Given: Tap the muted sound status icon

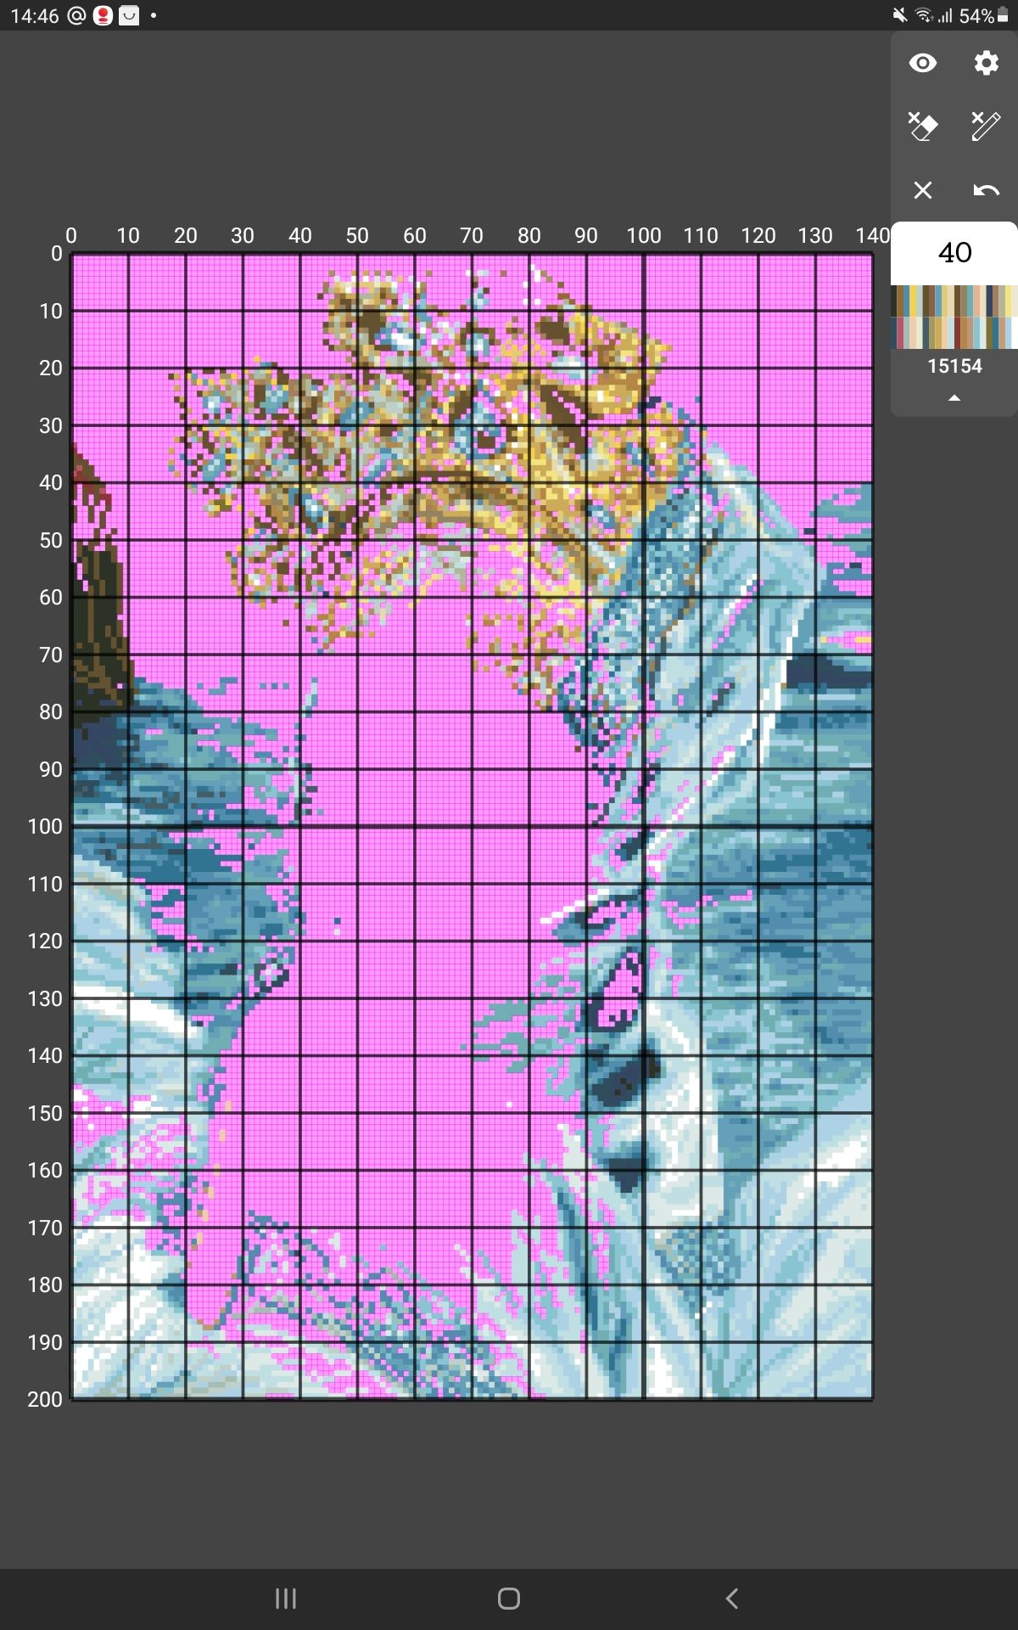Looking at the screenshot, I should click(900, 15).
